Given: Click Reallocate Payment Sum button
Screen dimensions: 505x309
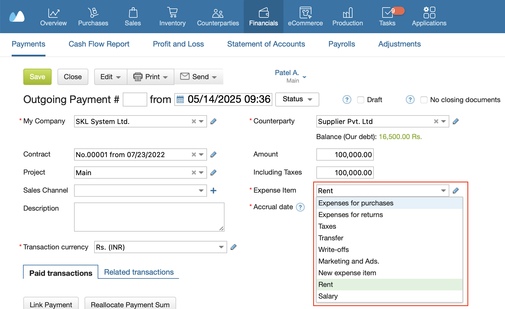Looking at the screenshot, I should click(130, 304).
